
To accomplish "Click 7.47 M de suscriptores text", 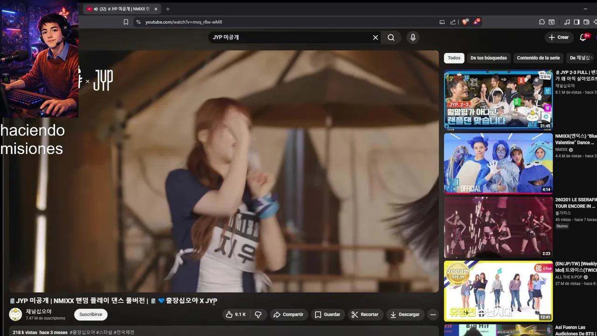I will click(45, 318).
